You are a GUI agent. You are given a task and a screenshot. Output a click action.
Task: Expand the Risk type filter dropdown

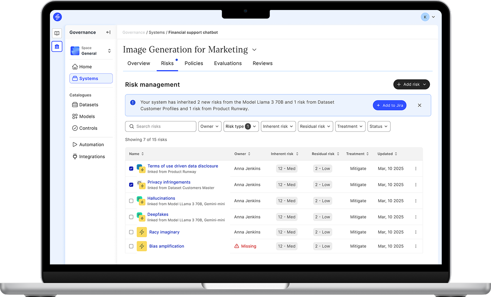(x=241, y=126)
